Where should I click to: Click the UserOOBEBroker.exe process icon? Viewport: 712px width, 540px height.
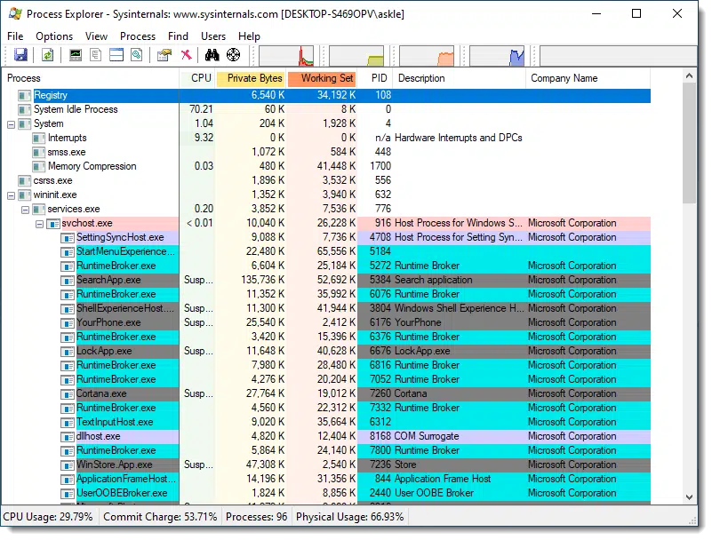[x=68, y=493]
